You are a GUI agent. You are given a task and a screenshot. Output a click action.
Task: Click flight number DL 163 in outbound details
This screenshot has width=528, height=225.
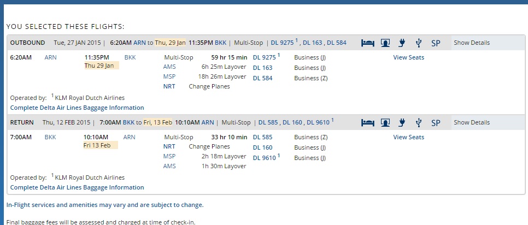pyautogui.click(x=262, y=68)
